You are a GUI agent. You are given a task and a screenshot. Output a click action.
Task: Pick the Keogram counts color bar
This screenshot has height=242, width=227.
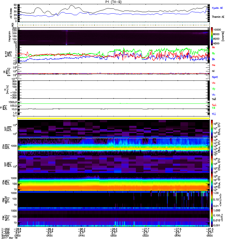[x=212, y=36]
